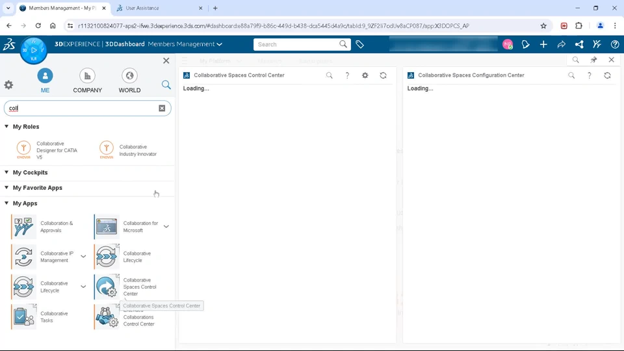Expand Collaboration for Microsoft dropdown arrow
The height and width of the screenshot is (351, 624).
[x=166, y=226]
